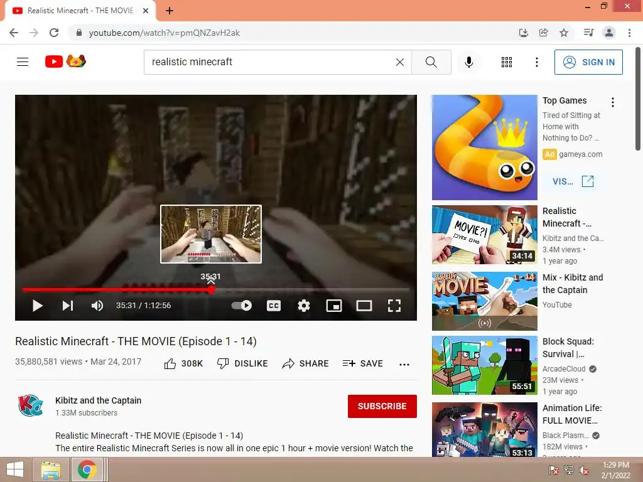
Task: Open the ArcadeCloud channel
Action: point(564,369)
